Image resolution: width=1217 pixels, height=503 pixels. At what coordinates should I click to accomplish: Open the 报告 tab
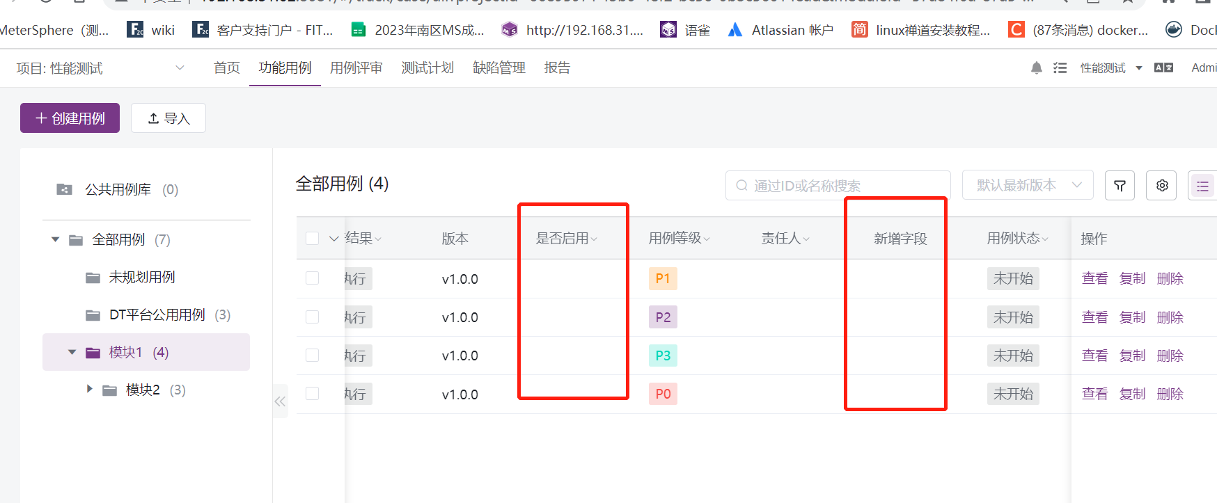coord(557,67)
